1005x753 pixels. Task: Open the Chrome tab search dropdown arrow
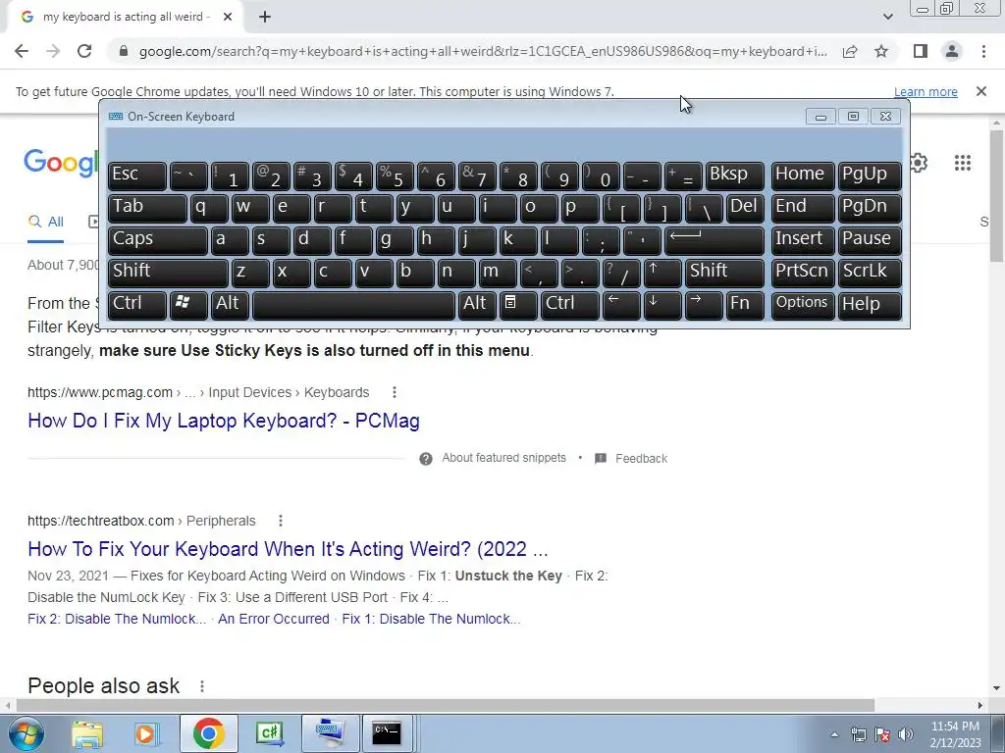(x=887, y=17)
